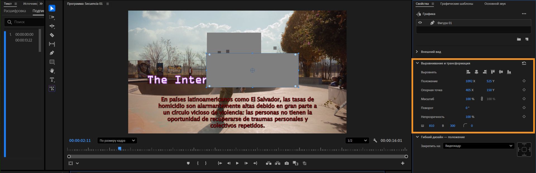The height and width of the screenshot is (173, 536).
Task: Click responsive design pin widget
Action: click(524, 150)
